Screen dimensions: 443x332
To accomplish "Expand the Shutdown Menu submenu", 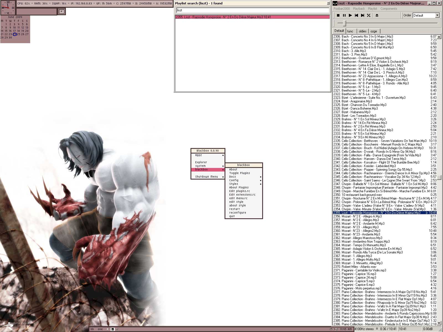I will coord(208,177).
